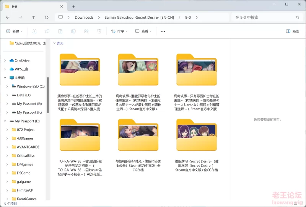Close the 9-0 tab

[62, 7]
